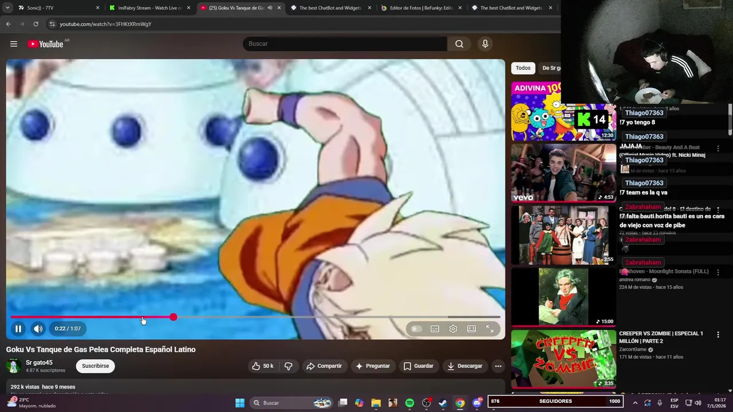The image size is (733, 412).
Task: Open Chrome from the taskbar
Action: (x=460, y=403)
